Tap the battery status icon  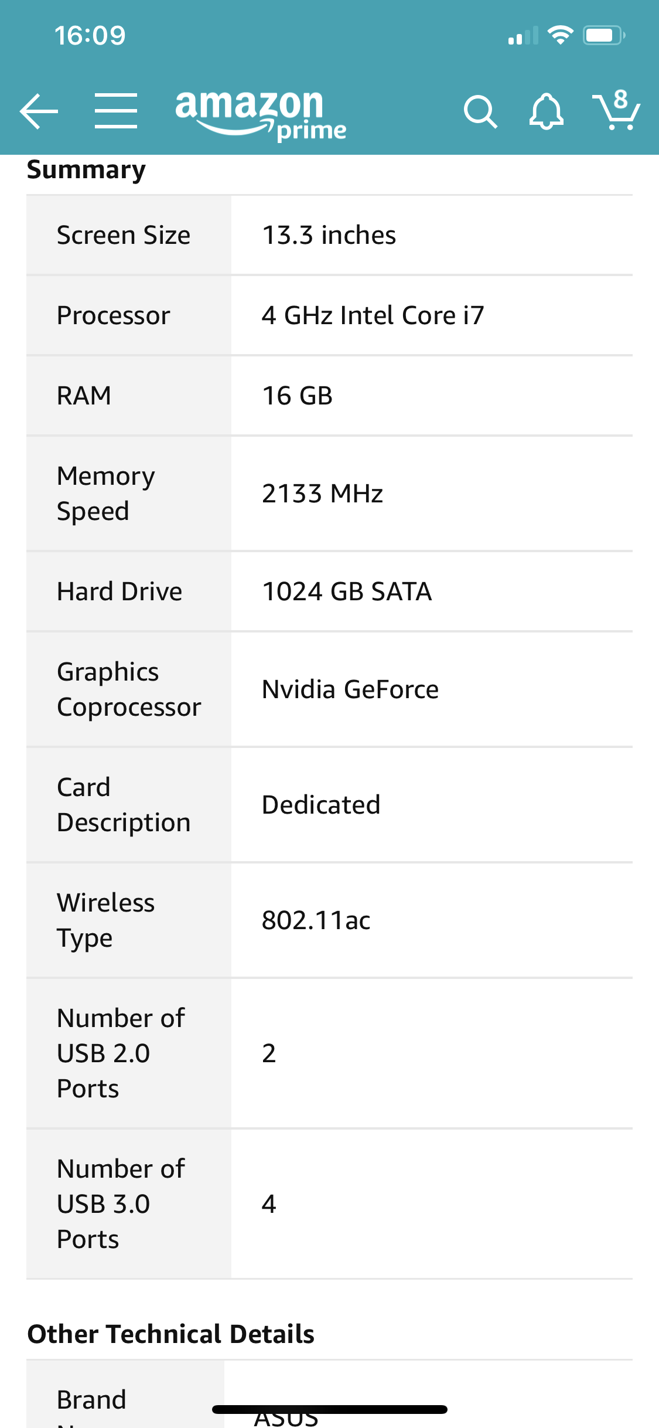[x=604, y=35]
